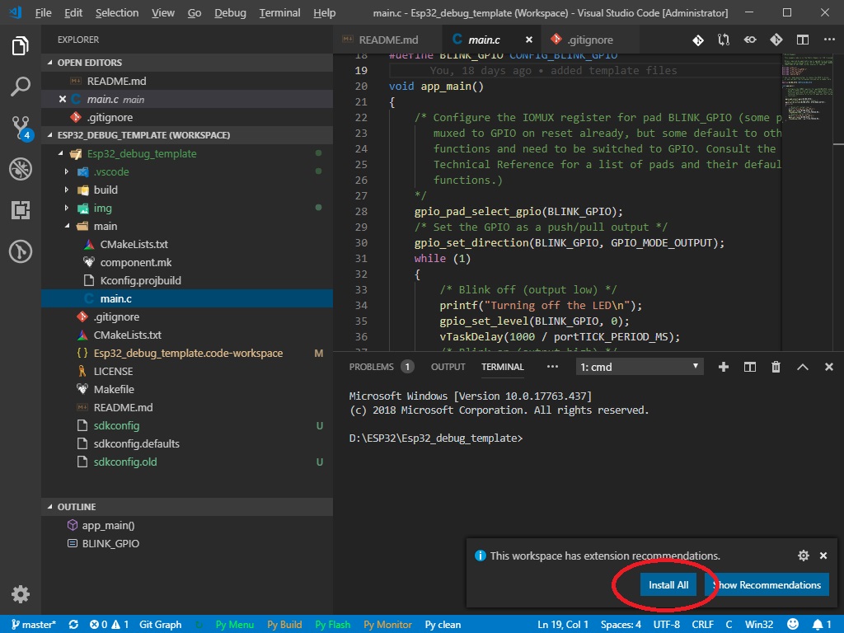Close main.c in Open Editors list

tap(63, 99)
